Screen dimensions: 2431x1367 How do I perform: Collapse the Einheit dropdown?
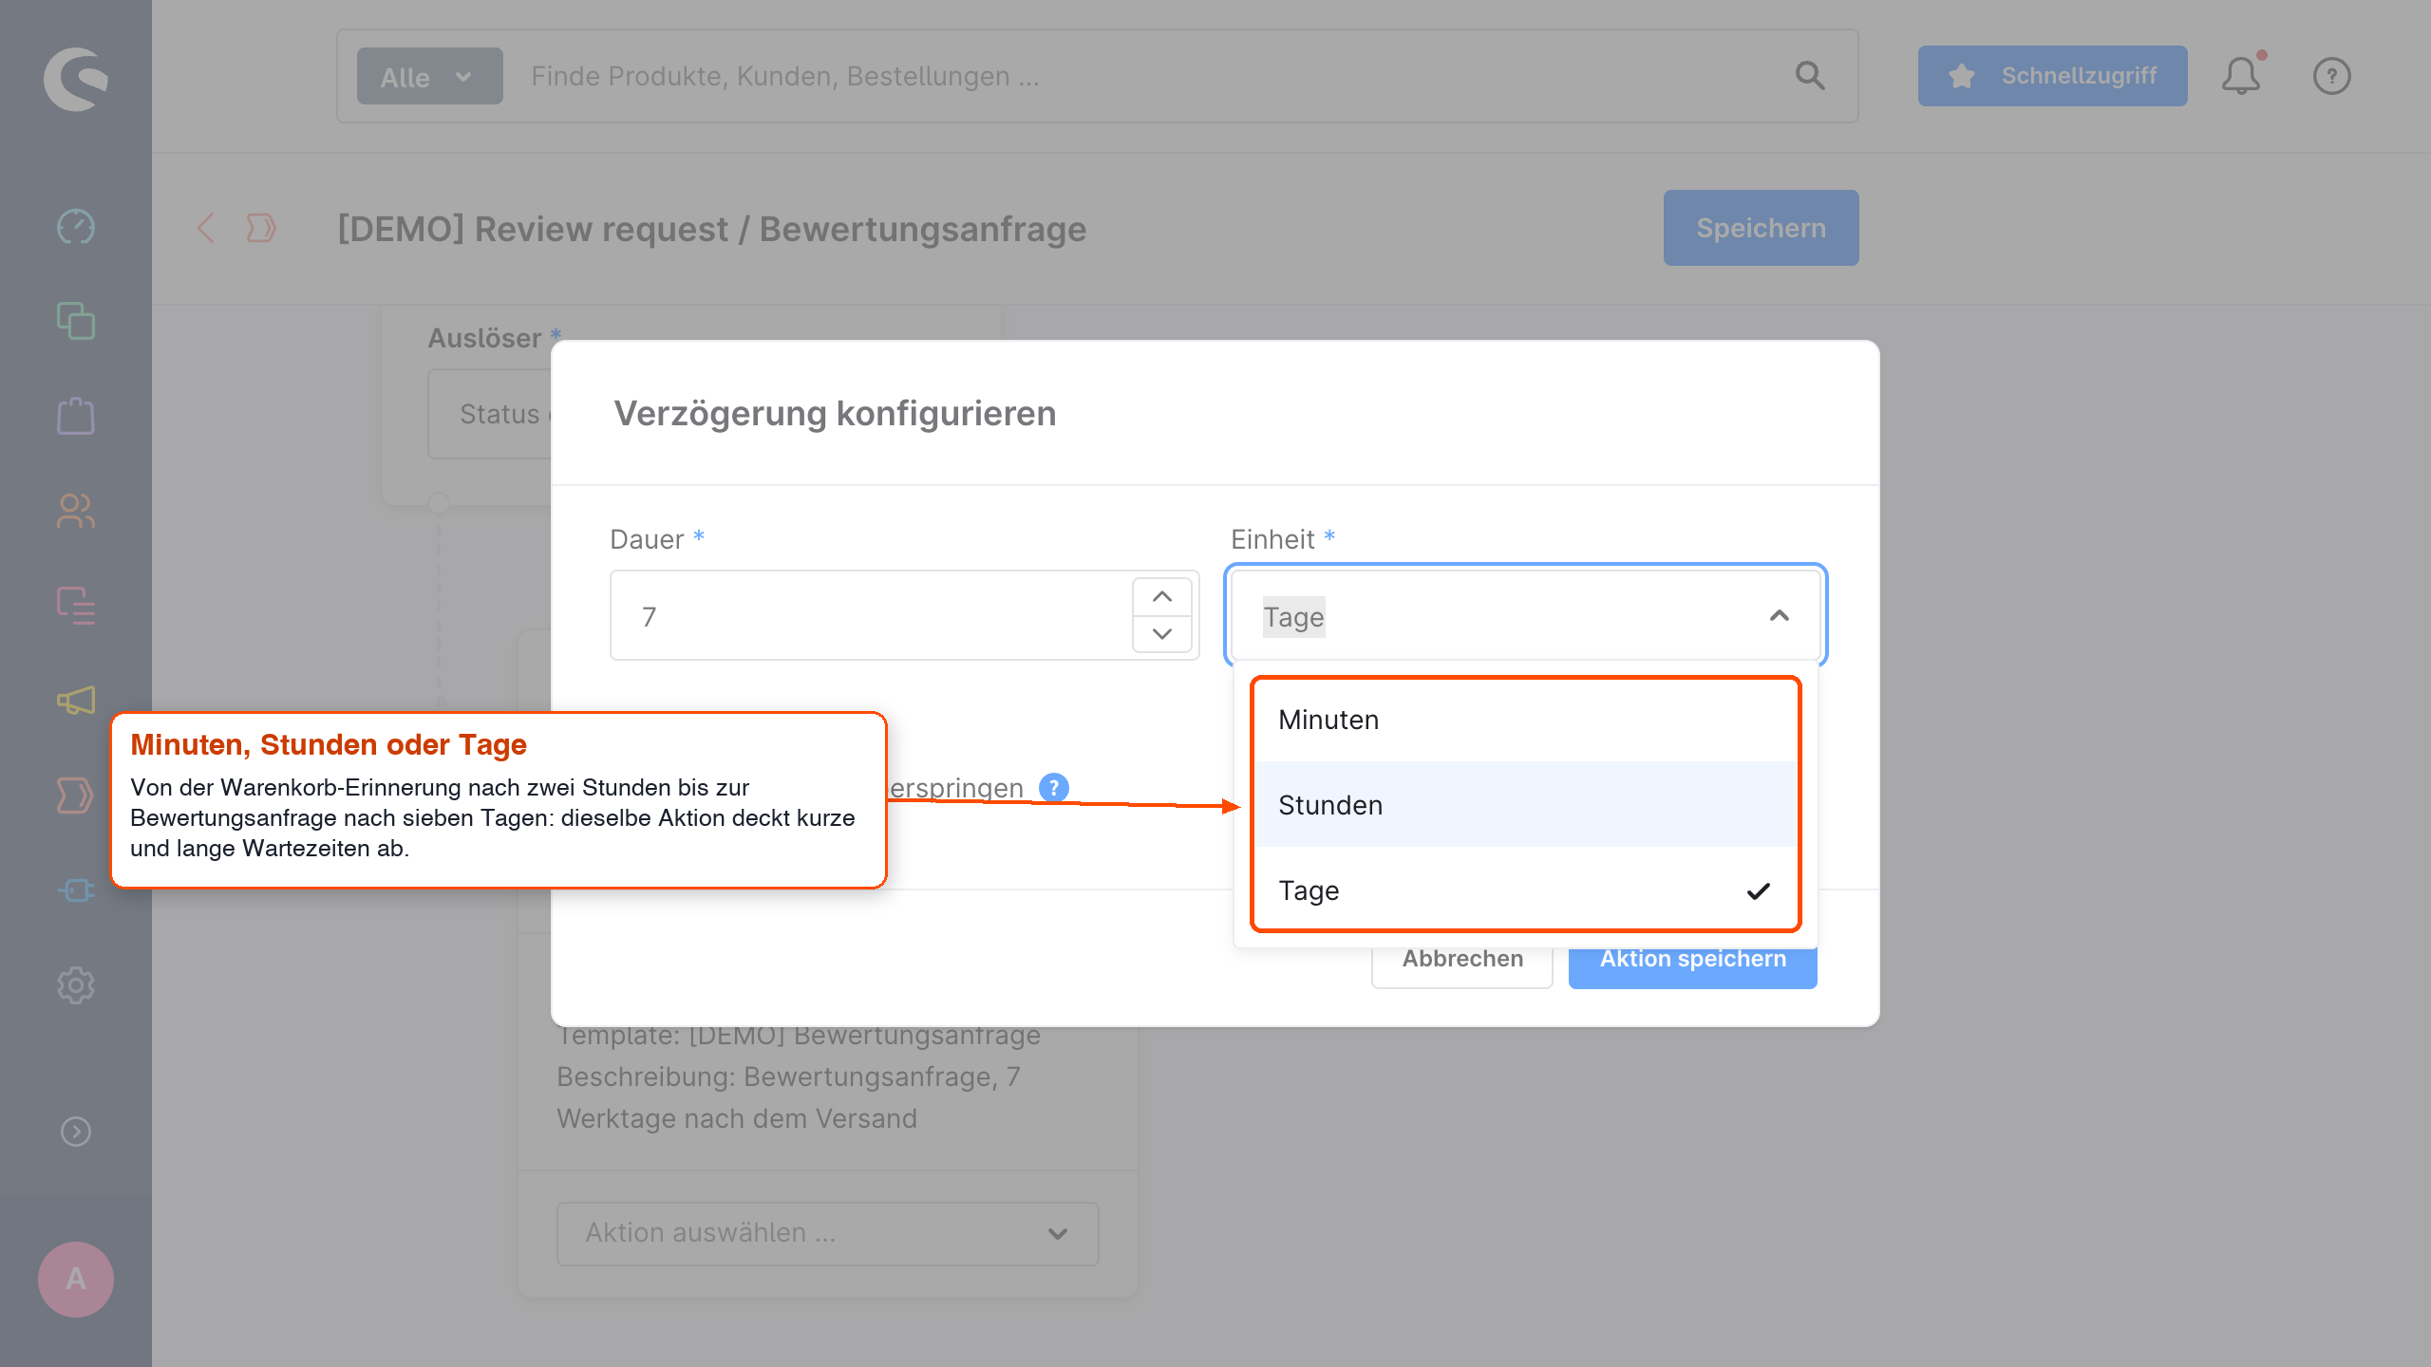pos(1780,616)
